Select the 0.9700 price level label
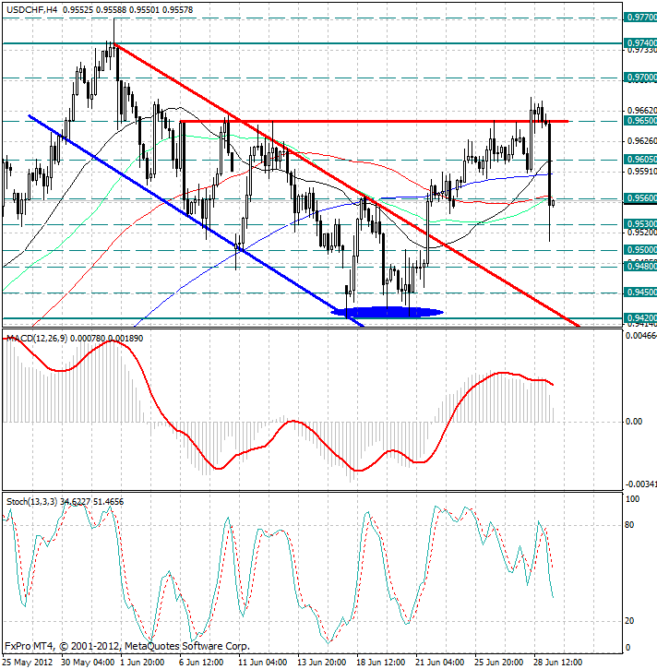657x669 pixels. (x=640, y=78)
